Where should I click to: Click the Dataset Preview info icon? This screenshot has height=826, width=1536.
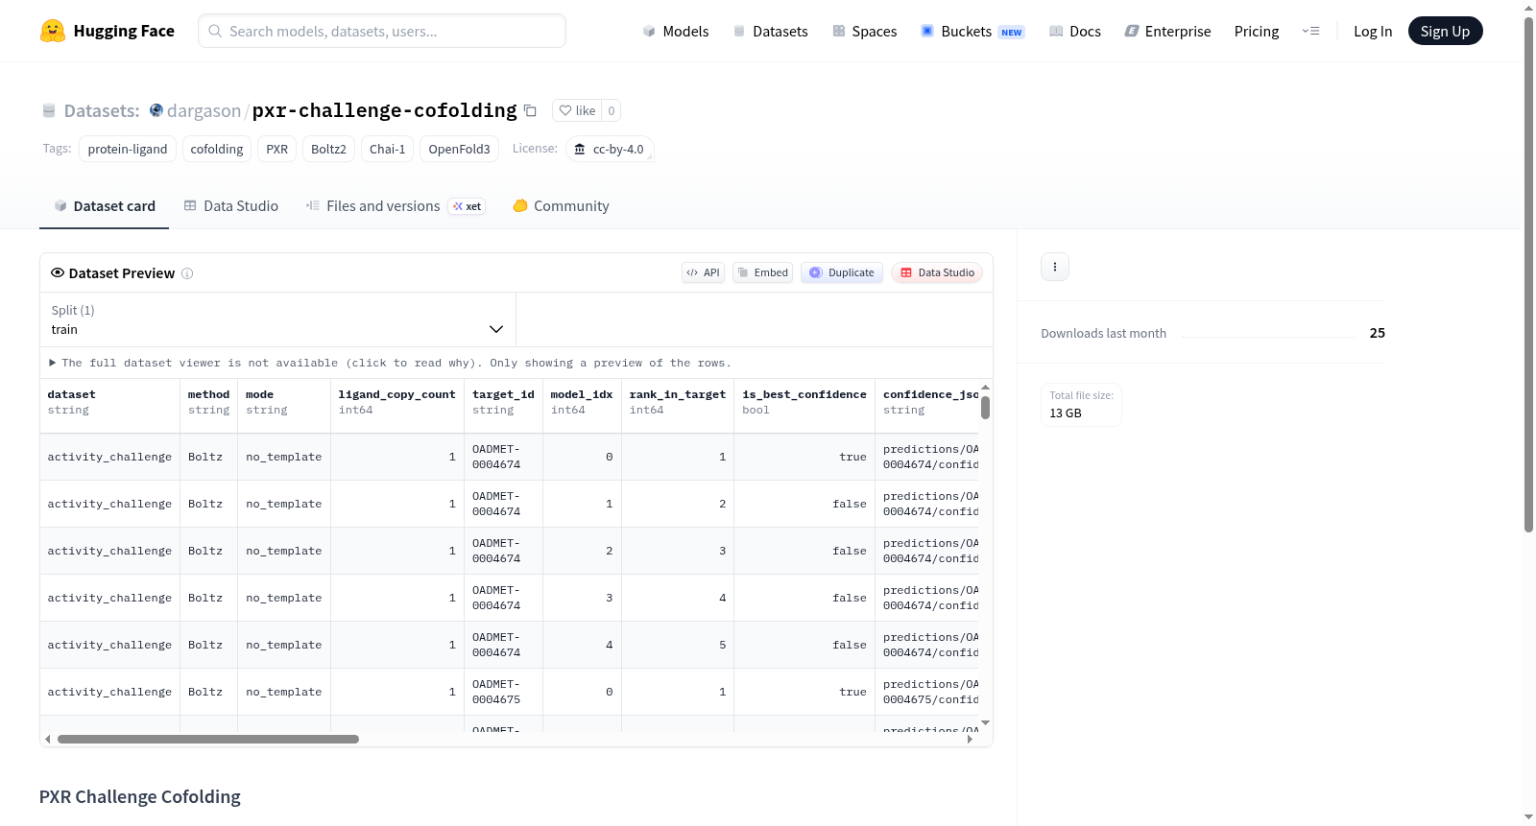point(187,273)
